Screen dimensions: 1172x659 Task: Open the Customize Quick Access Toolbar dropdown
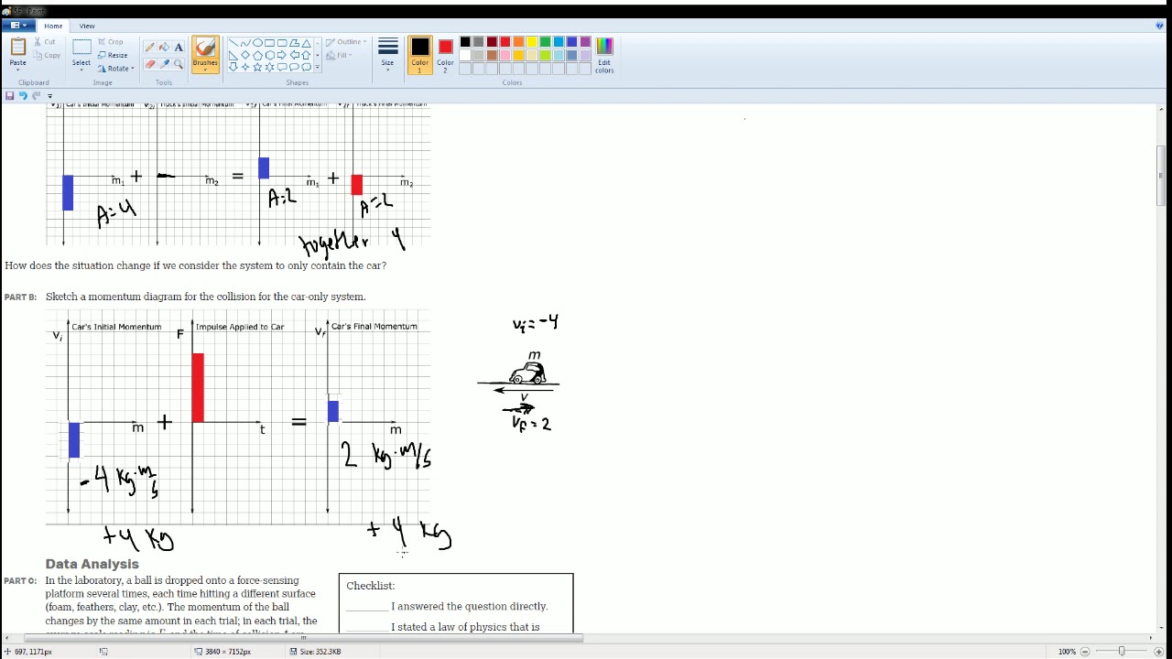click(x=49, y=96)
